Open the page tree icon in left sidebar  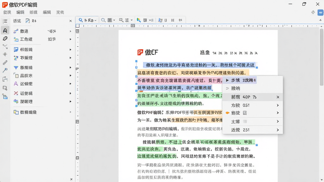tap(5, 97)
